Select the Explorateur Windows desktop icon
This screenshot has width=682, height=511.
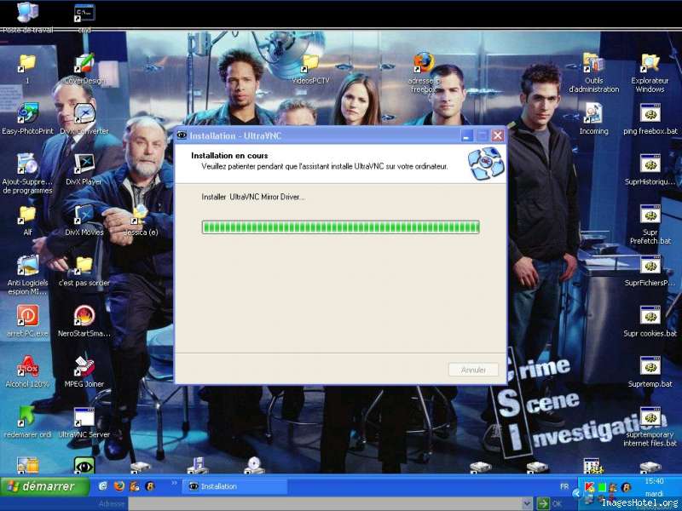(x=650, y=63)
